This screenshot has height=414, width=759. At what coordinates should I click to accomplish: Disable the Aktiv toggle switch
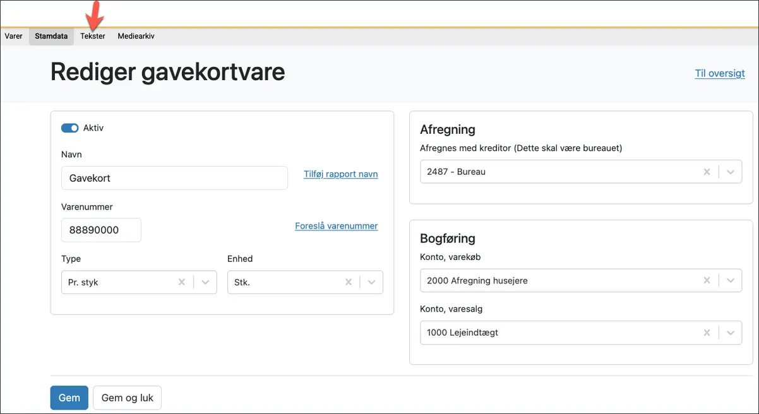pyautogui.click(x=70, y=127)
